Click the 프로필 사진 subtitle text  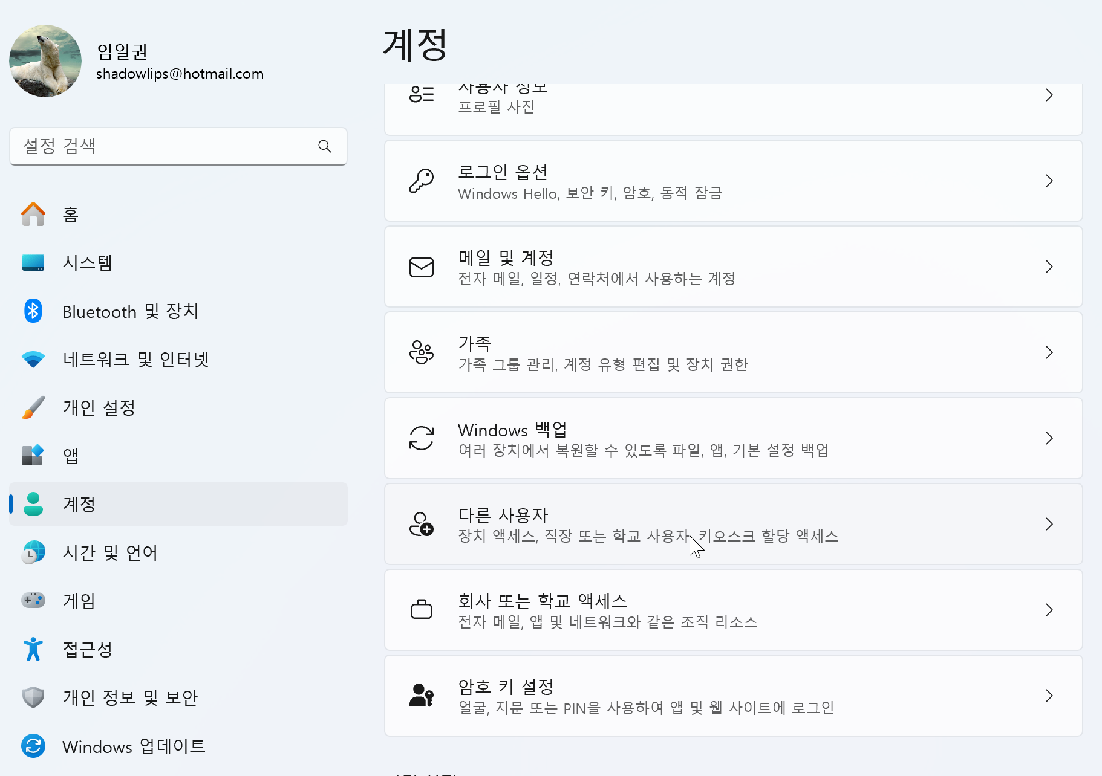(496, 107)
